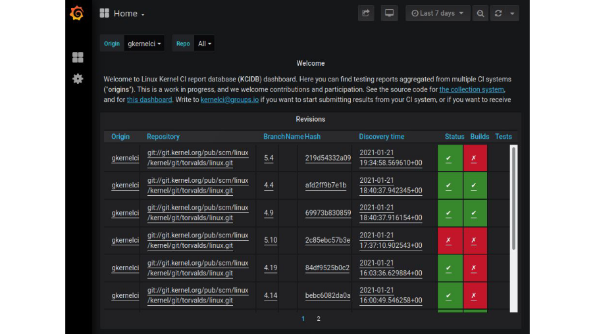This screenshot has height=334, width=595.
Task: Sort table by Status column header
Action: (454, 137)
